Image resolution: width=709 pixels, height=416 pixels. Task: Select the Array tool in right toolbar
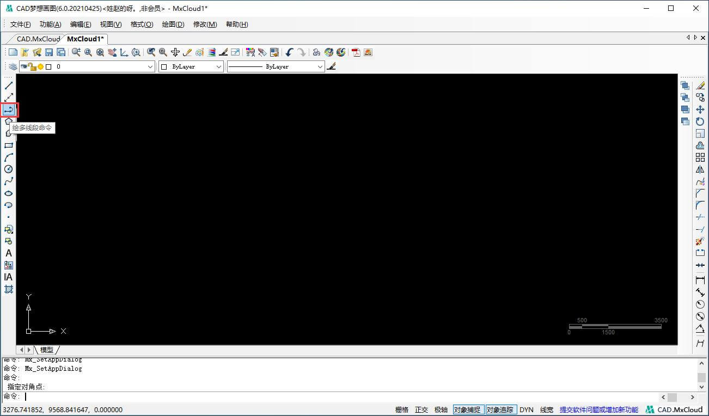pyautogui.click(x=700, y=157)
